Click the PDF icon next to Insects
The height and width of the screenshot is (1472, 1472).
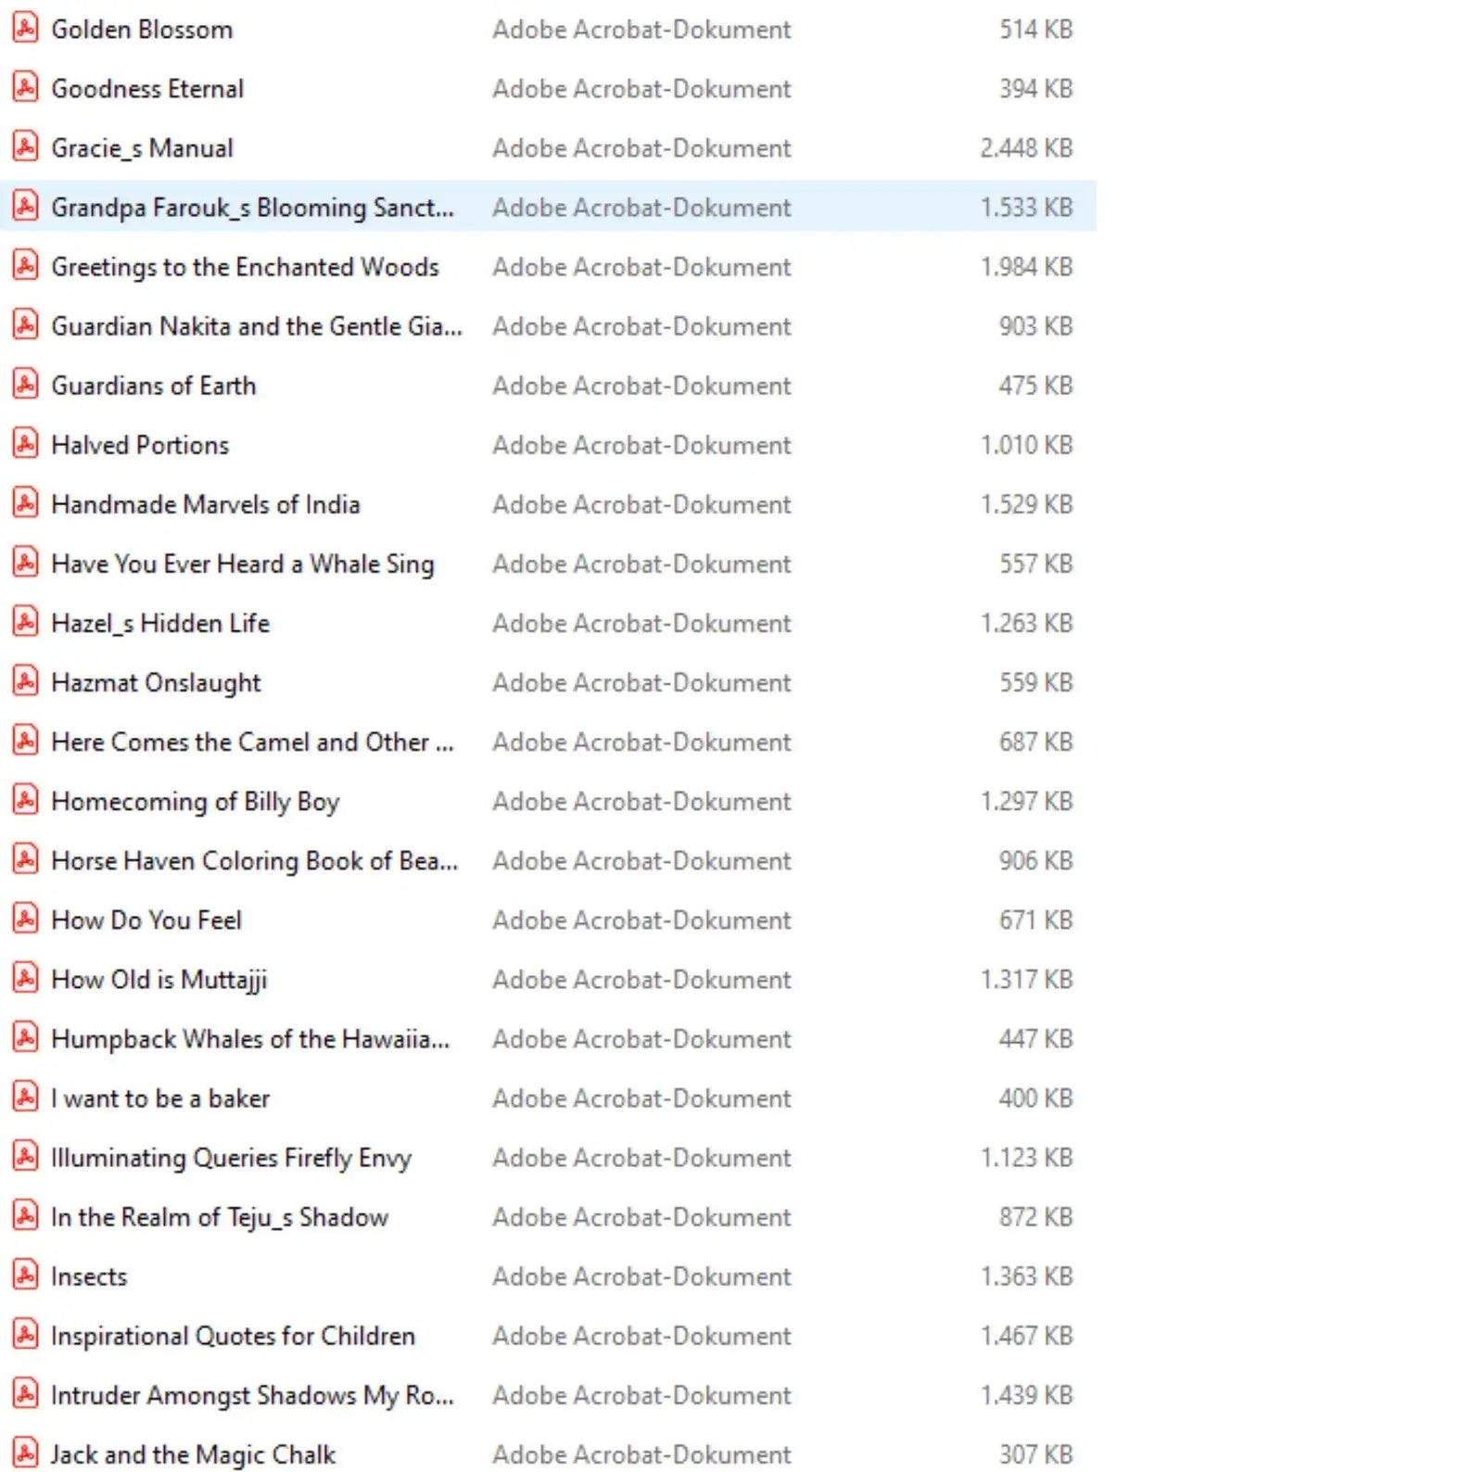[x=25, y=1275]
